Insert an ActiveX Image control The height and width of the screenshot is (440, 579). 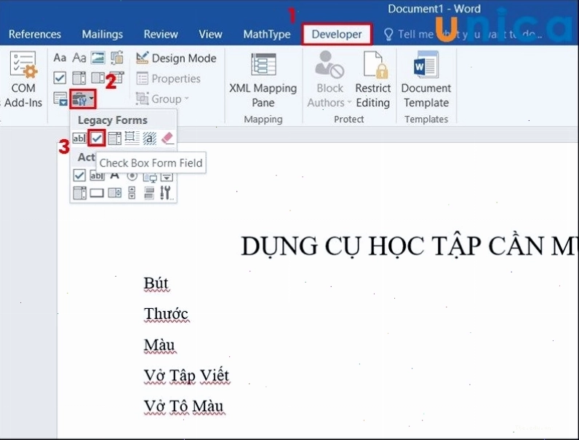(150, 177)
